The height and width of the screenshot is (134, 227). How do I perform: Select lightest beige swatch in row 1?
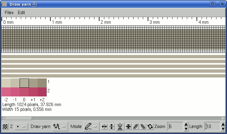pos(6,83)
